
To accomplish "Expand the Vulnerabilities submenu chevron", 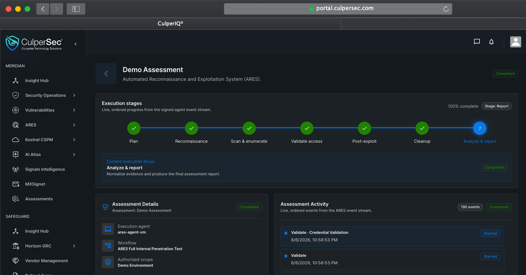I will click(74, 110).
